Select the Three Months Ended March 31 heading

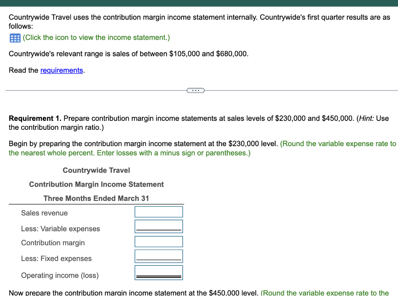pyautogui.click(x=96, y=198)
